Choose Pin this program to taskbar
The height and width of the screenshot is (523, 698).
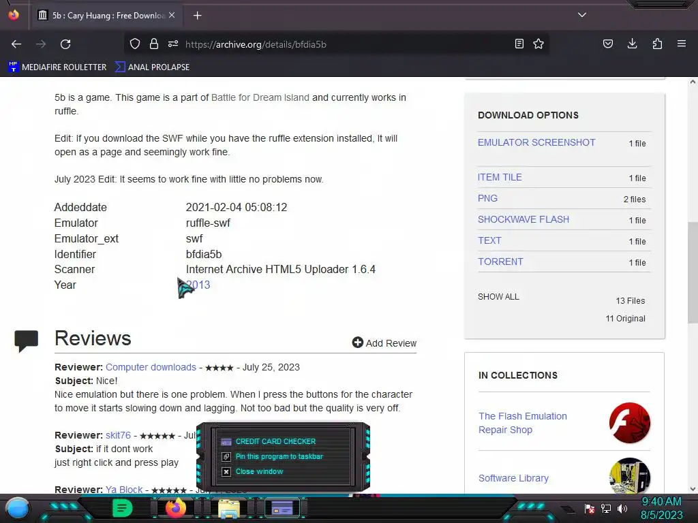coord(279,457)
